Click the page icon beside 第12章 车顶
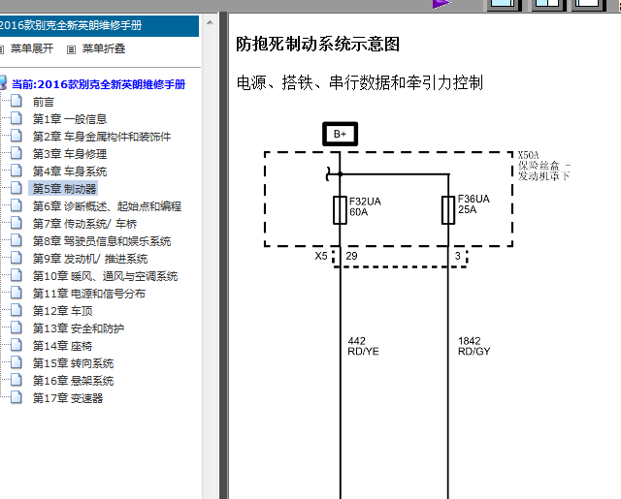The height and width of the screenshot is (499, 621). pos(16,310)
